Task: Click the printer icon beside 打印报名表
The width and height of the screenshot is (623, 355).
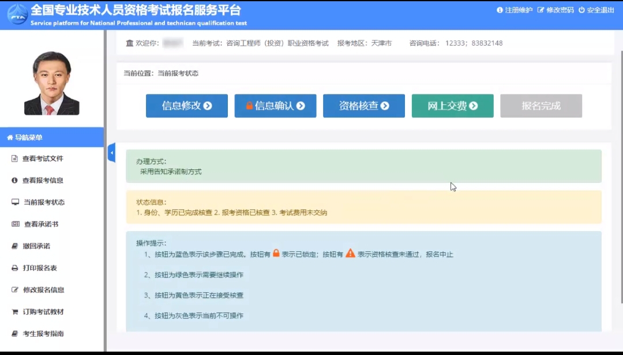Action: click(15, 268)
